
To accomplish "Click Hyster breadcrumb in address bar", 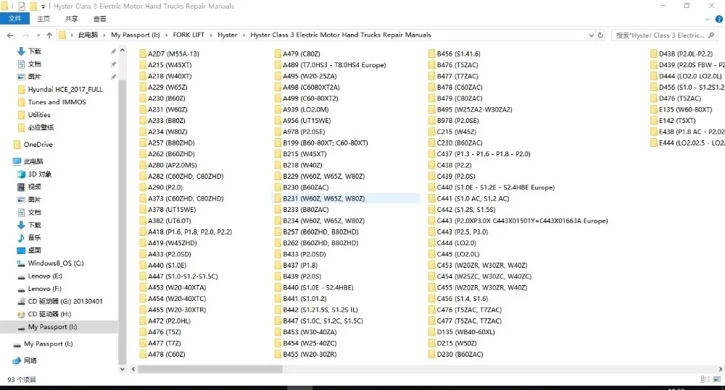I will tap(228, 35).
